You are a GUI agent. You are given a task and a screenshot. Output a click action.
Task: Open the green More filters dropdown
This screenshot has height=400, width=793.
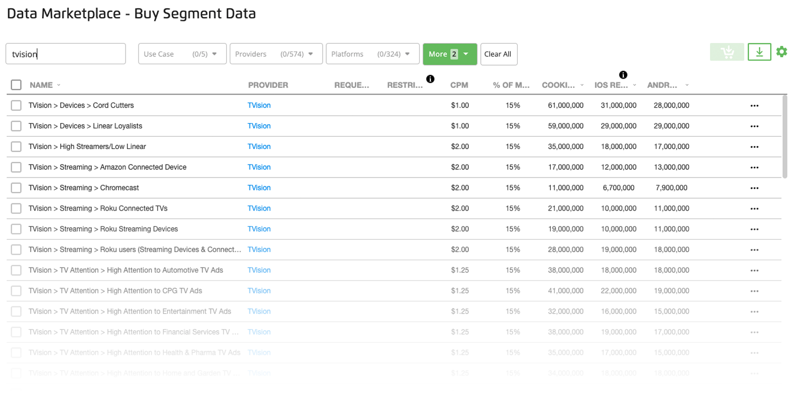tap(449, 54)
